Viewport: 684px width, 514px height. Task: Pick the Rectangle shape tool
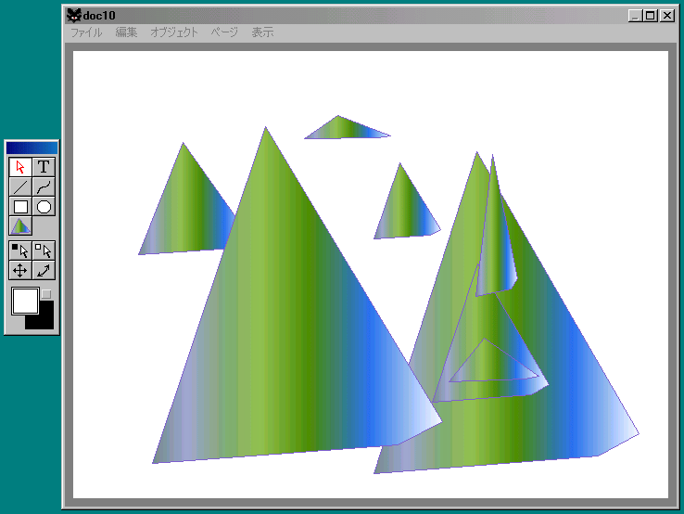click(20, 207)
